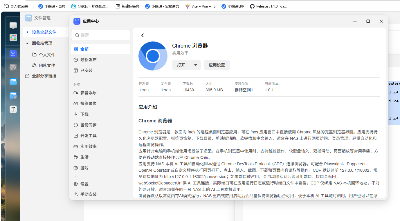
Task: Click the clock icon beside 最新发布
Action: click(76, 60)
